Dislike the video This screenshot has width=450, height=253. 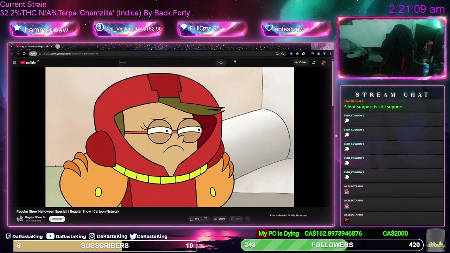pos(206,219)
